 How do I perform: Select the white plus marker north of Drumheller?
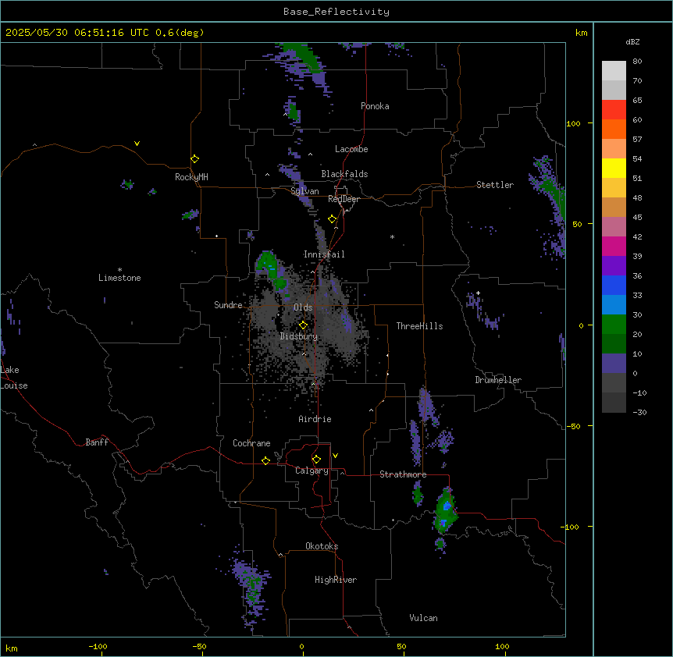tap(478, 293)
